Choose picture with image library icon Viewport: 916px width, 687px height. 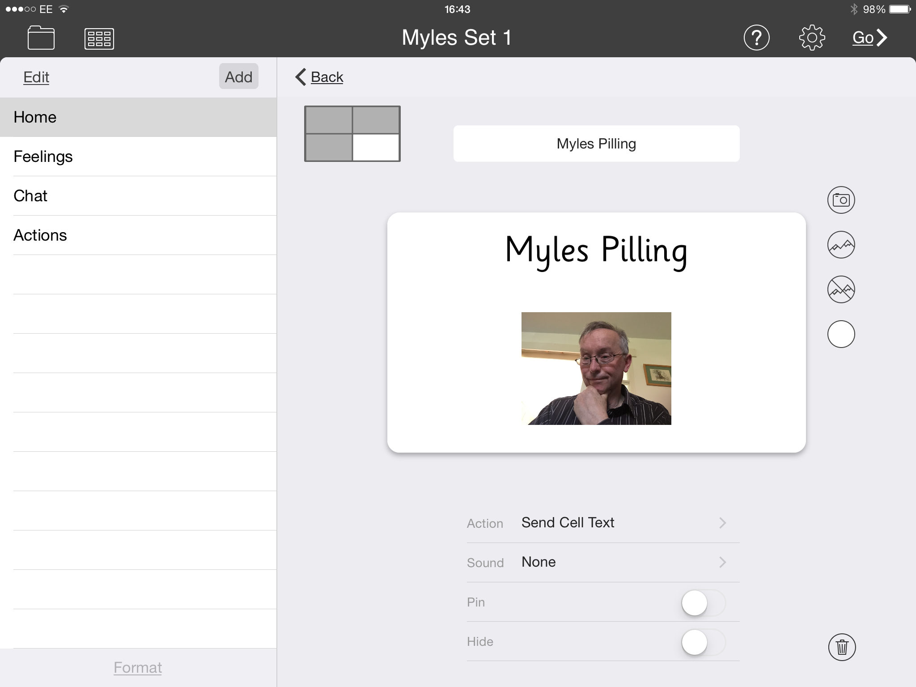click(841, 245)
